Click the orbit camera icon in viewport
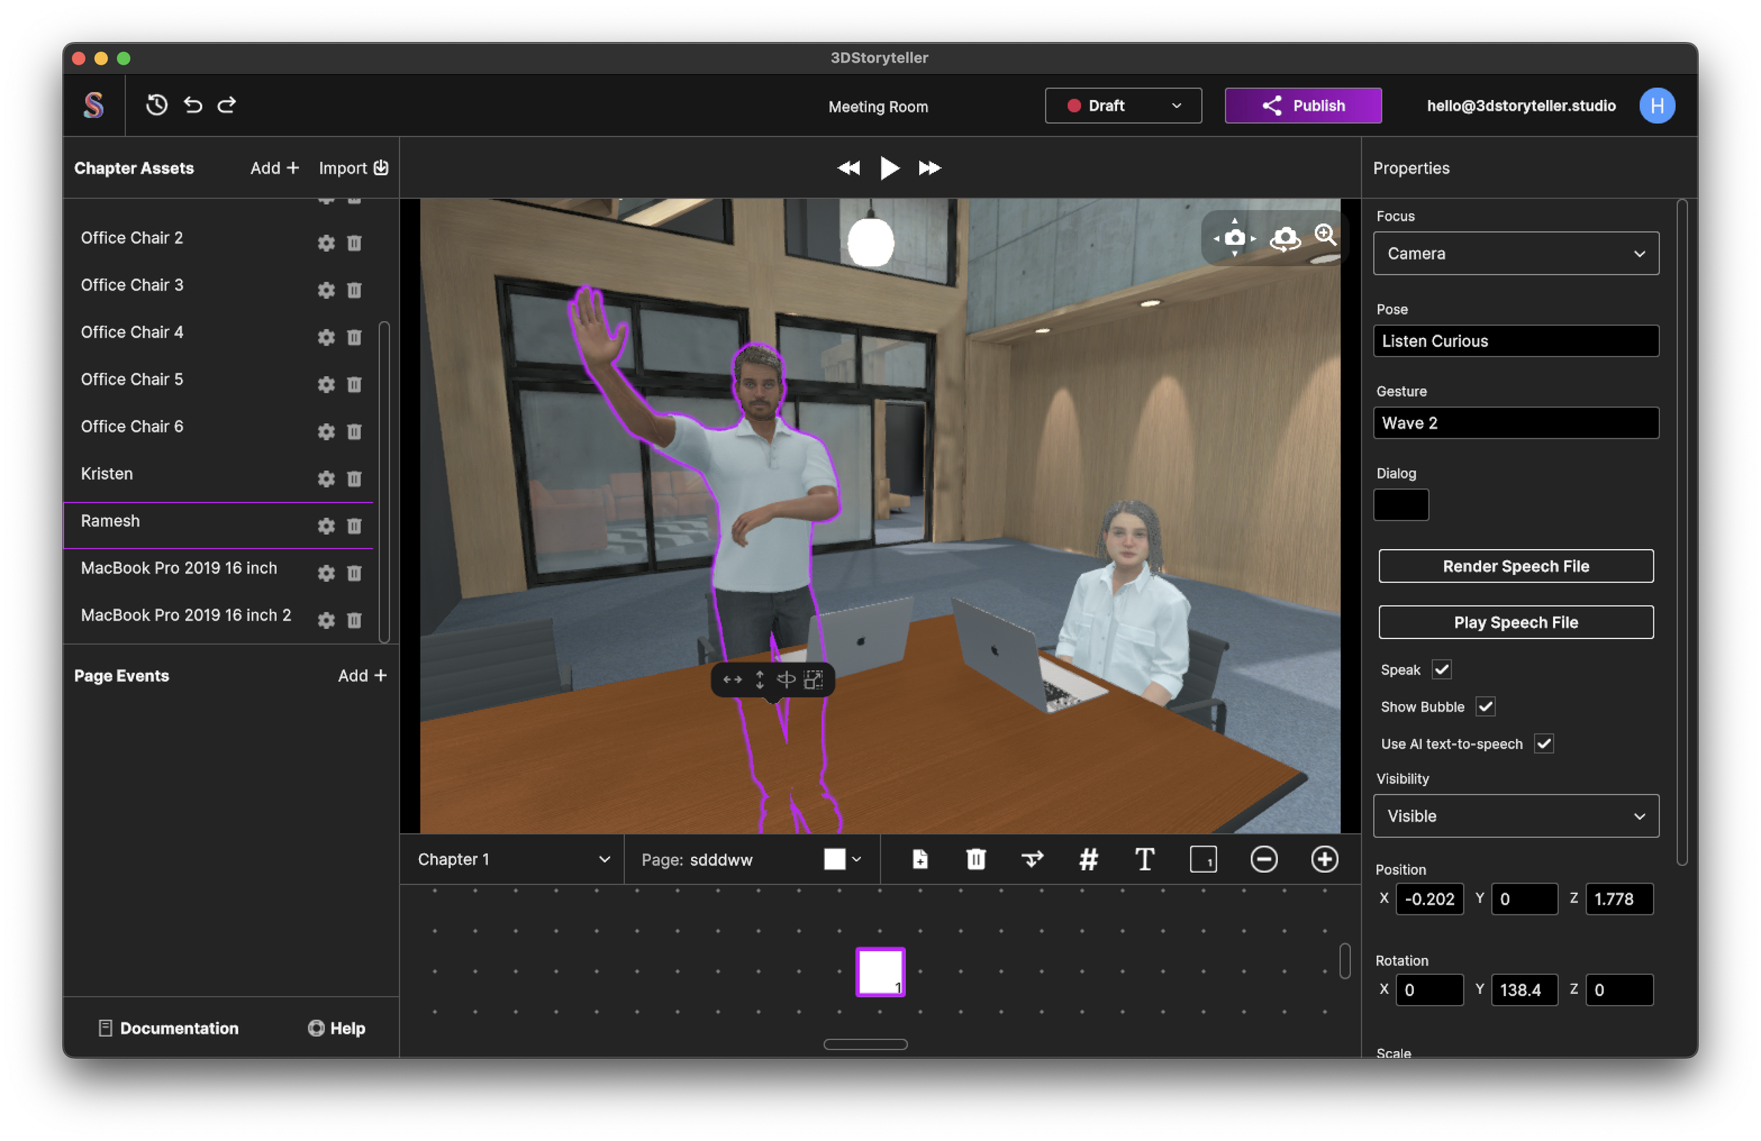The image size is (1761, 1141). pyautogui.click(x=1285, y=238)
